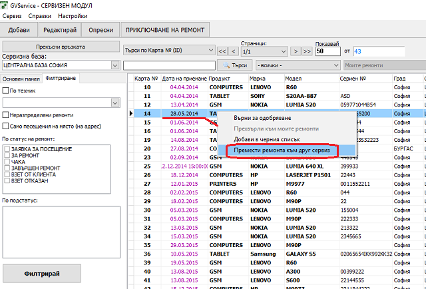Select GALAXY S5 model cell
The width and height of the screenshot is (426, 289).
[312, 254]
